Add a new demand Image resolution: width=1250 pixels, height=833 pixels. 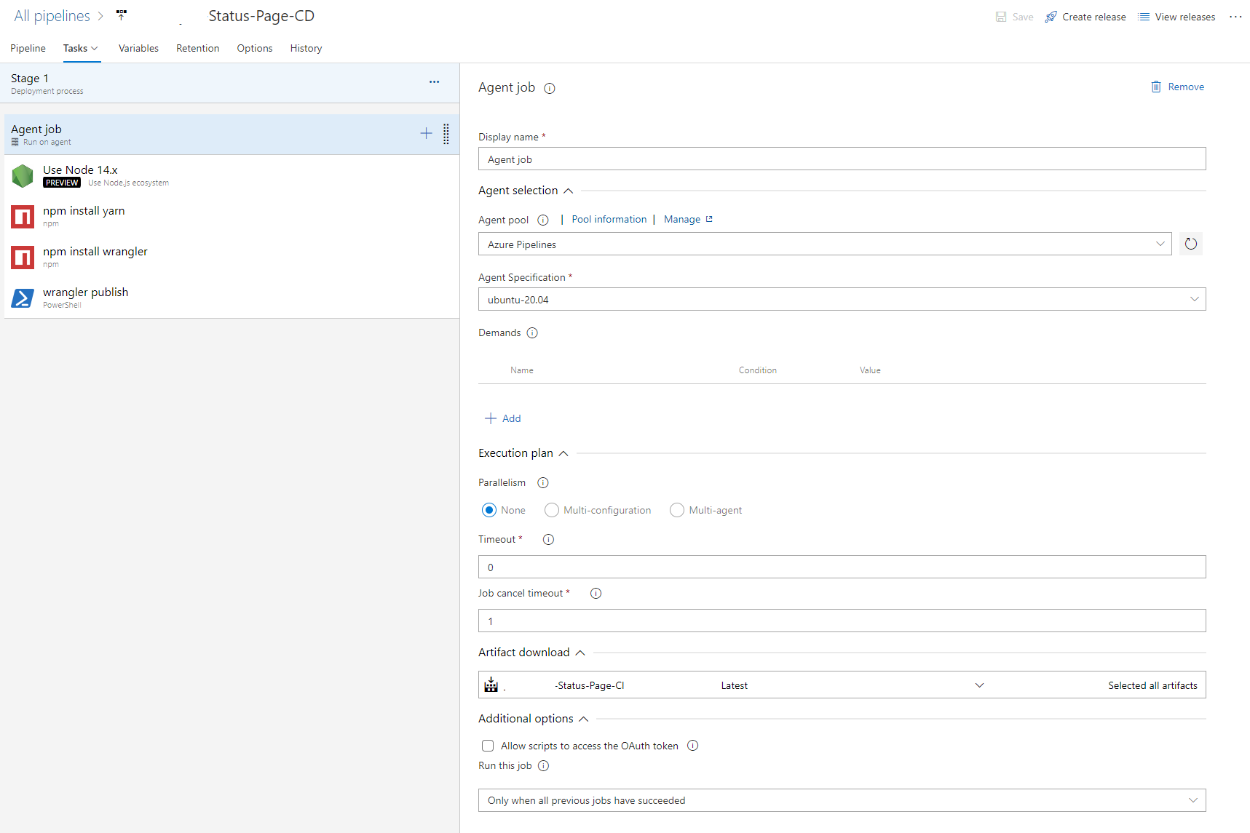point(502,418)
